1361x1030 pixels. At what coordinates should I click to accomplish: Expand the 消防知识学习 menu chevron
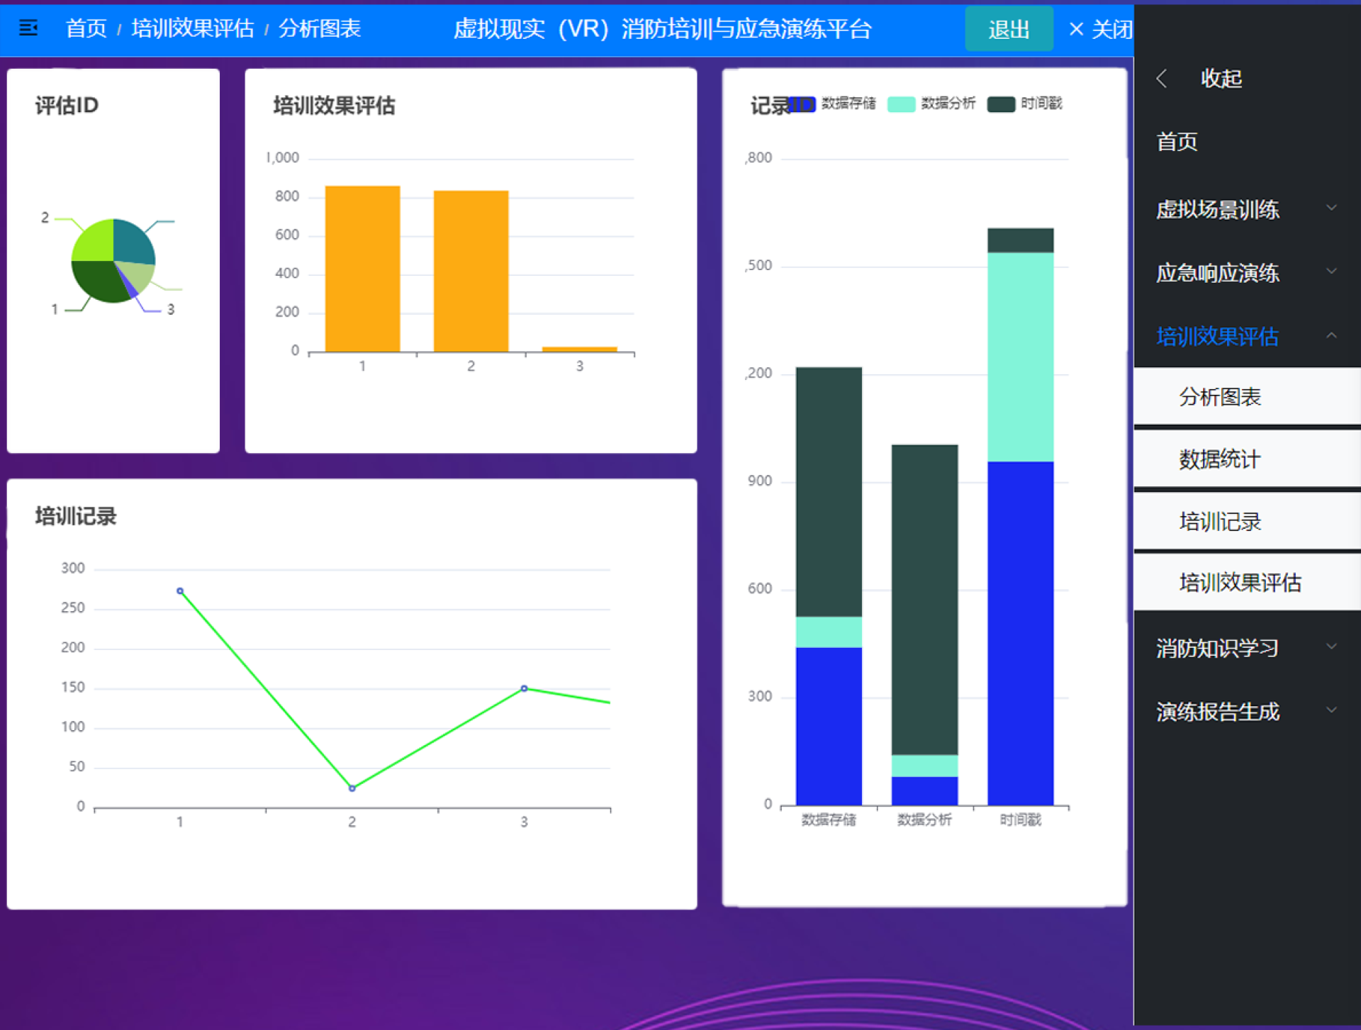(1331, 646)
